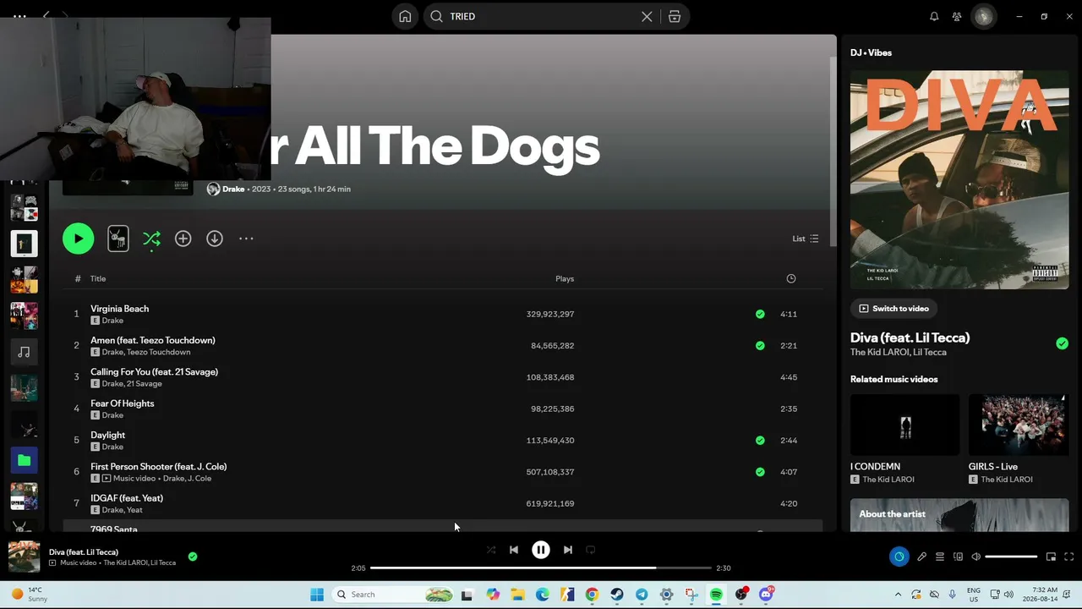The width and height of the screenshot is (1082, 609).
Task: Play the For All The Dogs album
Action: 78,239
